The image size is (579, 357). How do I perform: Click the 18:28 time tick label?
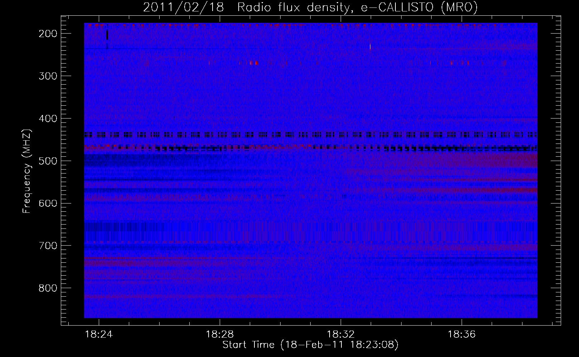pyautogui.click(x=220, y=335)
